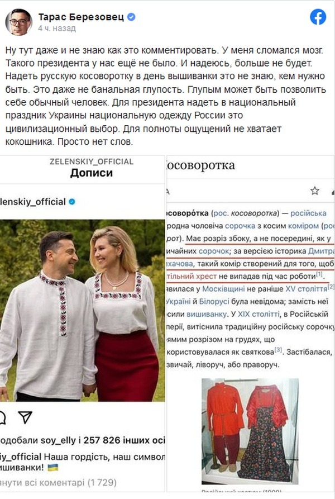Open the Zelensky couple Instagram photo
This screenshot has height=499, width=335.
click(x=82, y=310)
